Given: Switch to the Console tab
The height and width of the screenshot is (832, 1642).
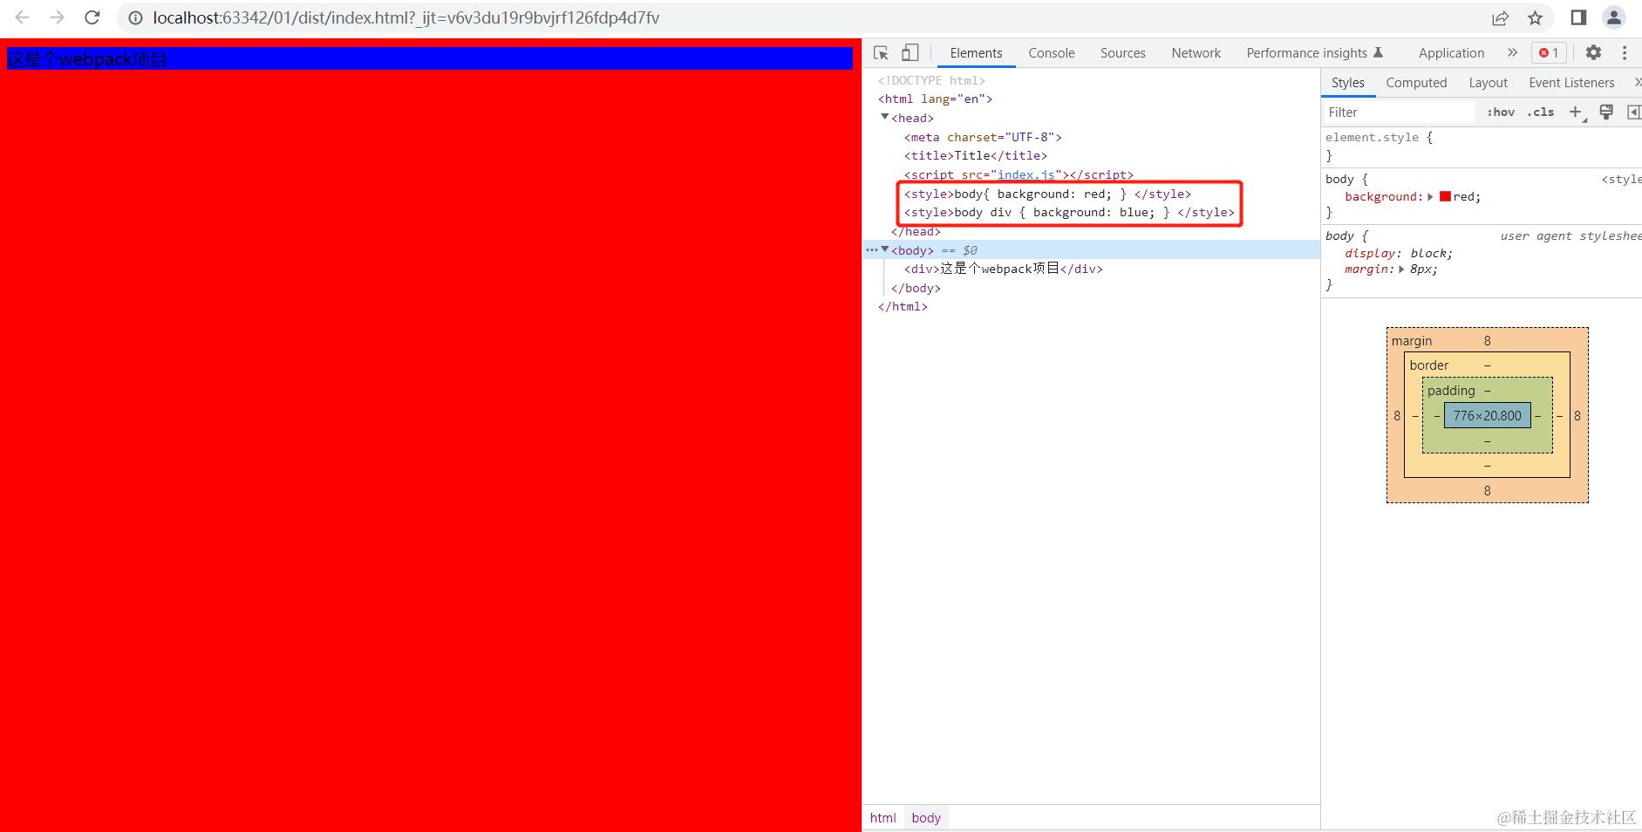Looking at the screenshot, I should coord(1052,53).
